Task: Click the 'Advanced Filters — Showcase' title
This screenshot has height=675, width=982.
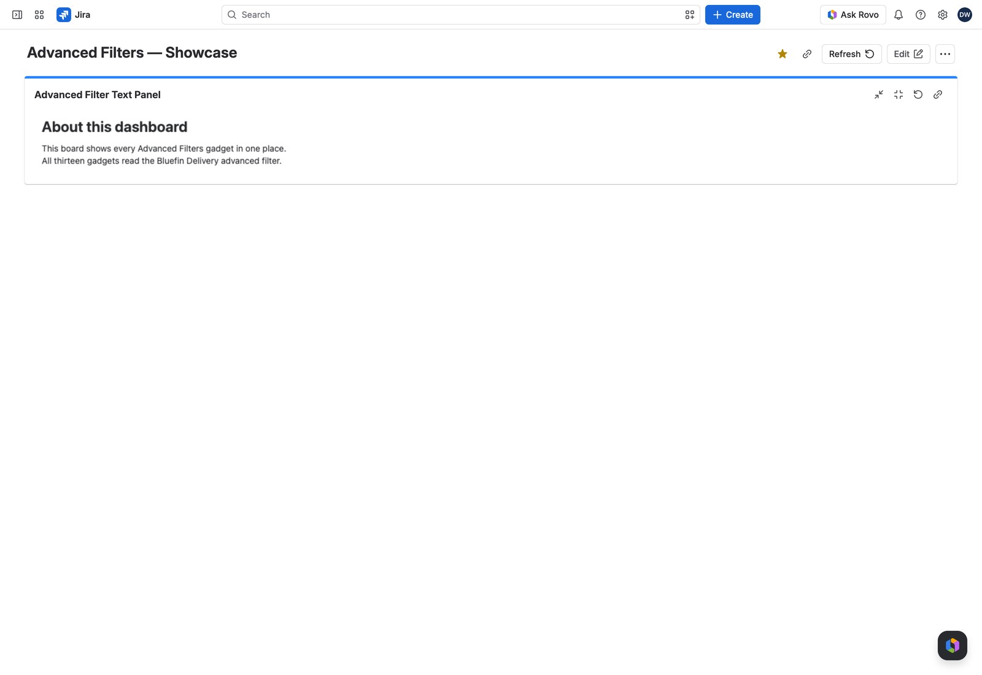Action: coord(132,53)
